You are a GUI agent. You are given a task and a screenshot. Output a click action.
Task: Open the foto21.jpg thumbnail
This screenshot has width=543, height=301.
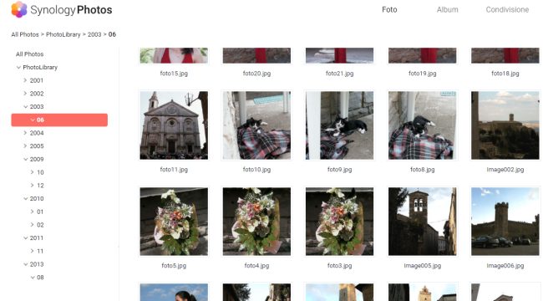point(339,55)
